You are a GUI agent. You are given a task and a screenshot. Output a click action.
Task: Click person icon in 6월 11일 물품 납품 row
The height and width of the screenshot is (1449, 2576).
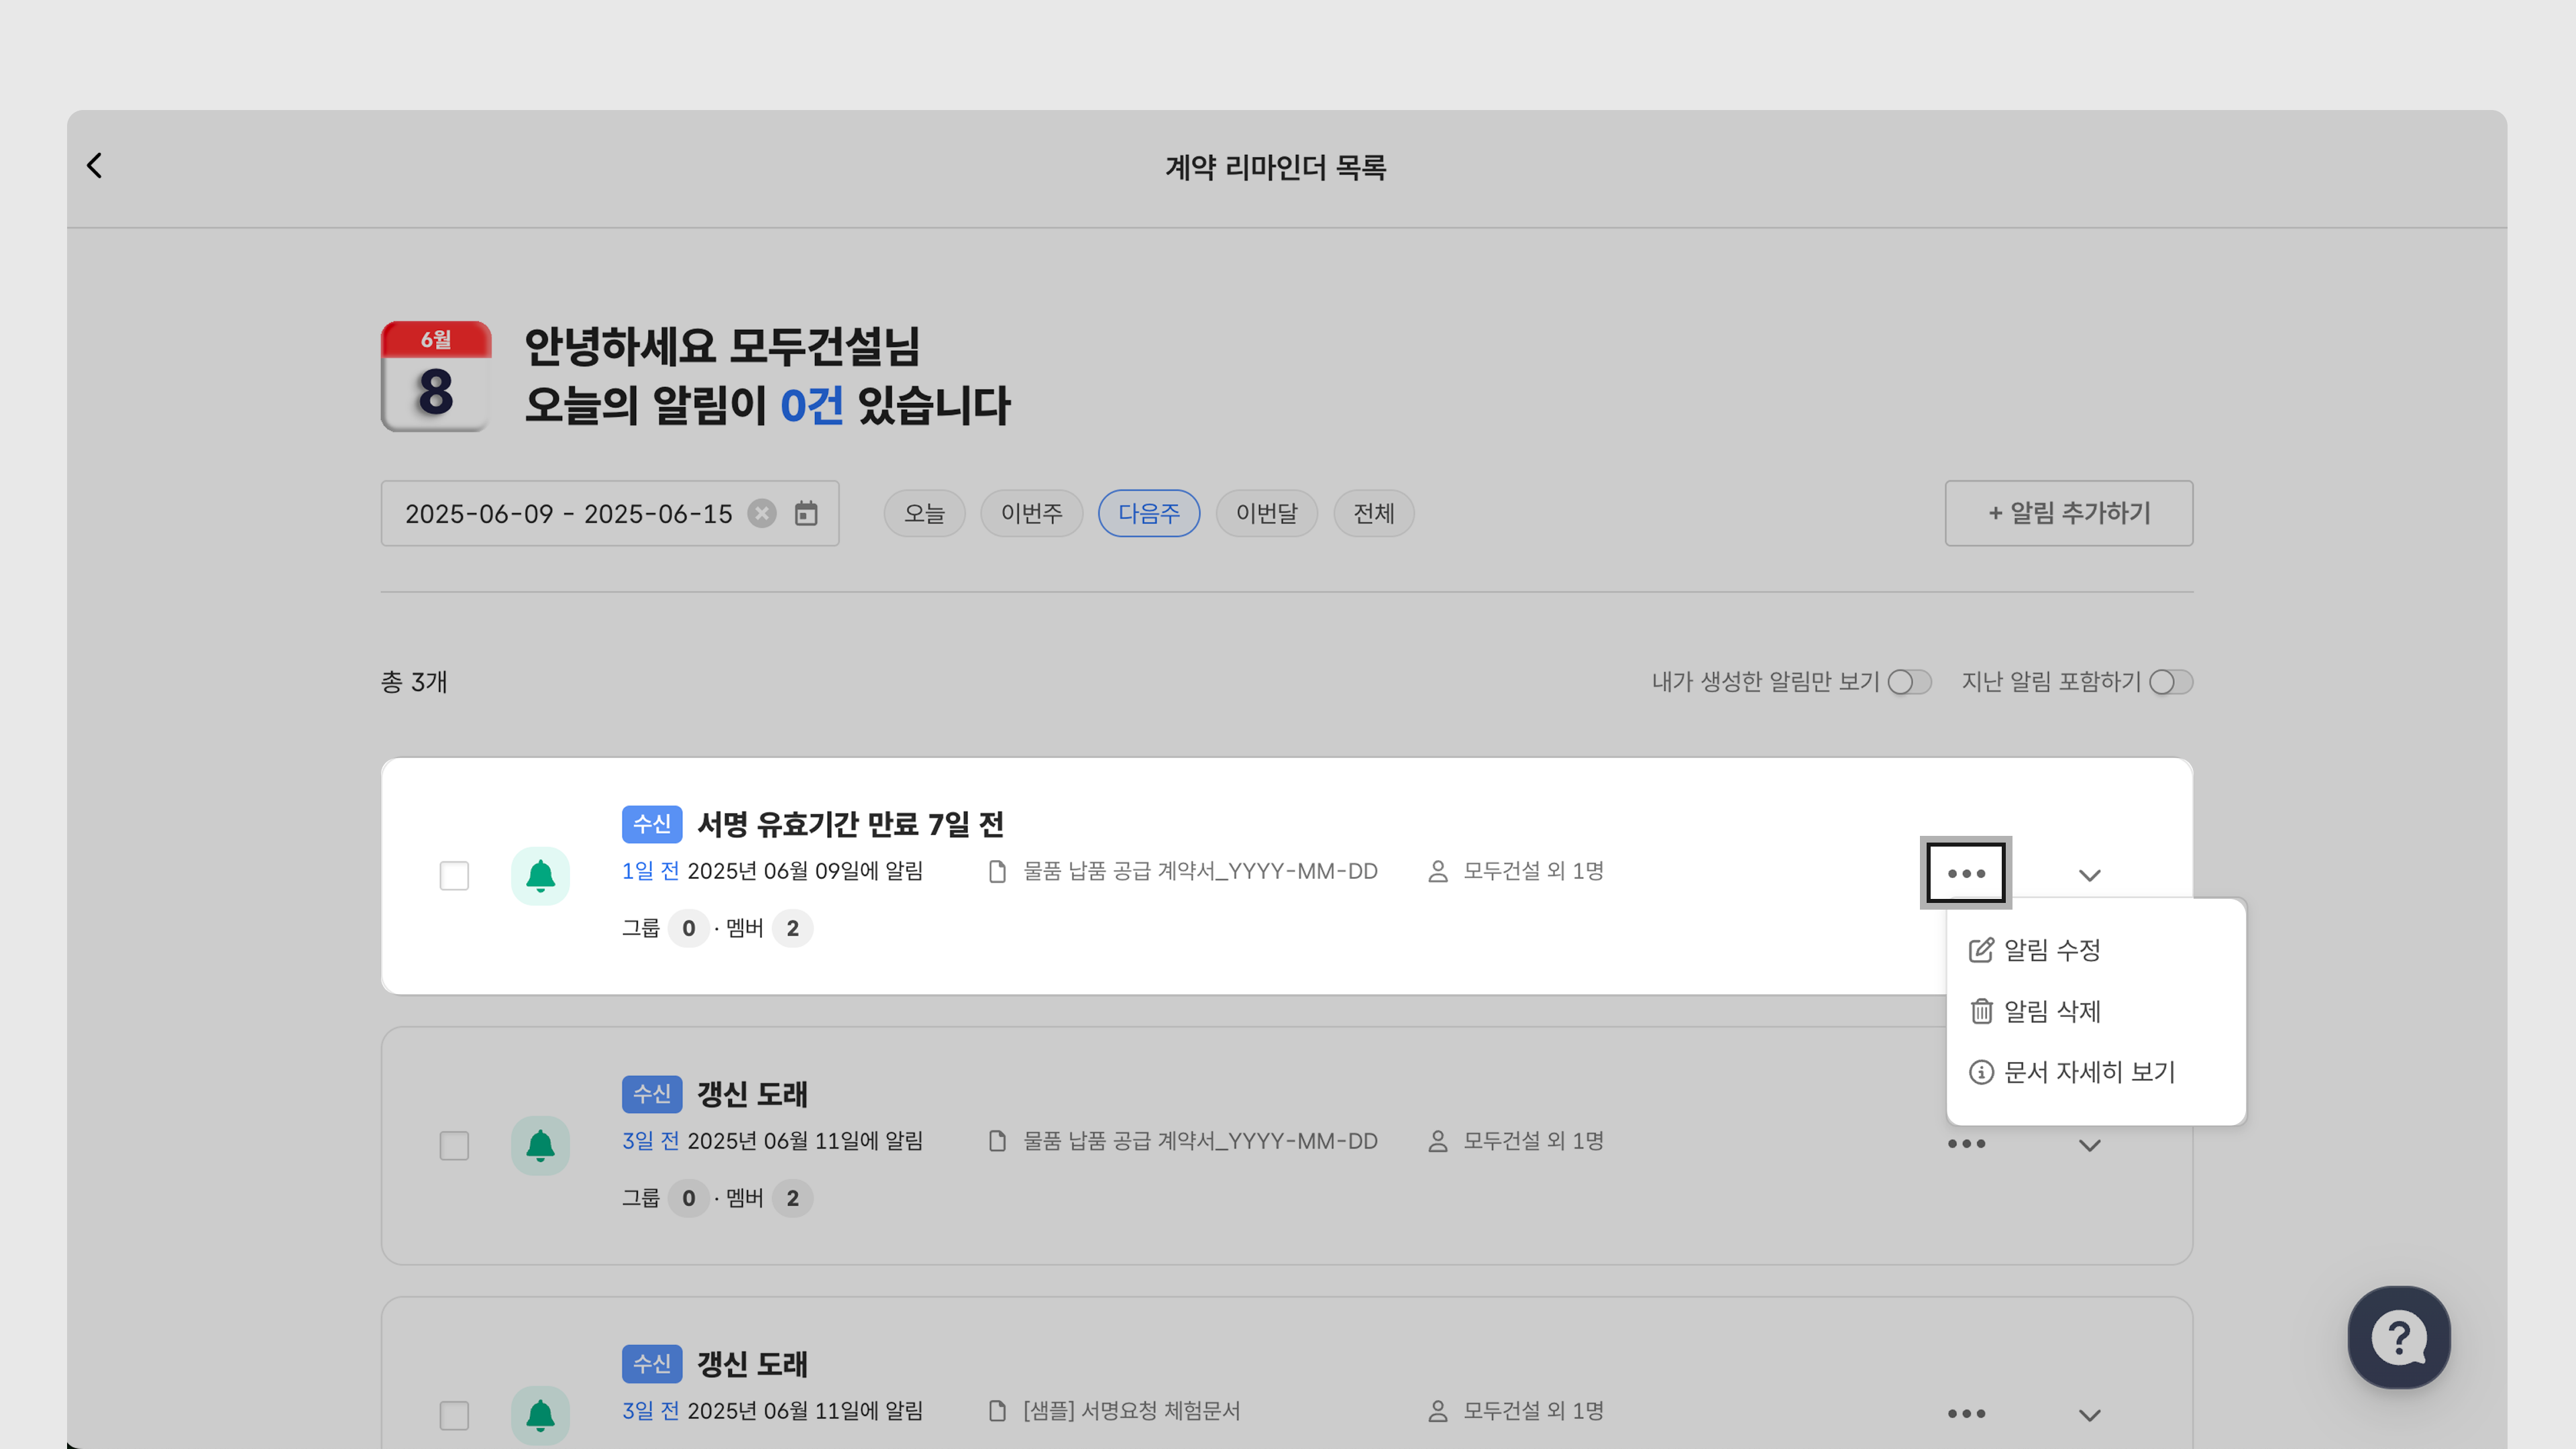point(1438,1141)
